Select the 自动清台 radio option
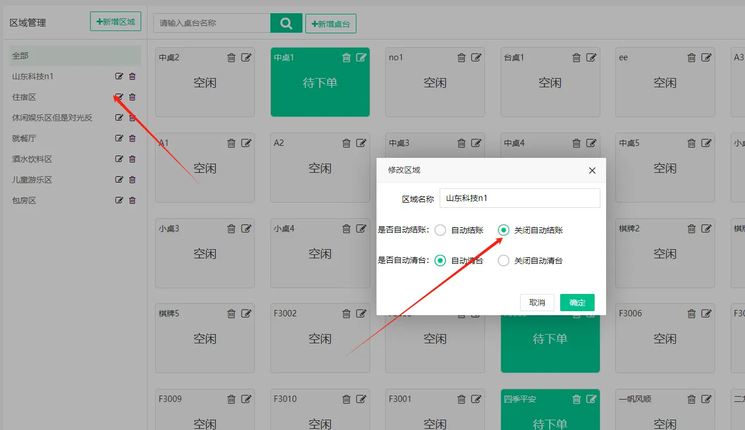This screenshot has width=745, height=430. point(440,261)
